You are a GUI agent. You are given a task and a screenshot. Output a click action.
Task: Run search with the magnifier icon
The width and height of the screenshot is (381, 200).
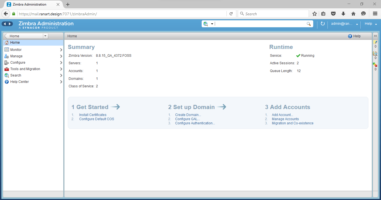coord(309,24)
